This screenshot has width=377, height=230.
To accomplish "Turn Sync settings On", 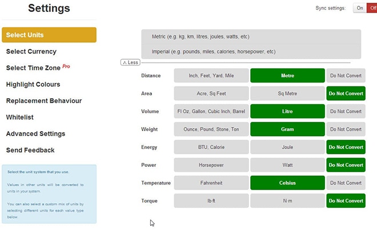I will click(x=360, y=8).
